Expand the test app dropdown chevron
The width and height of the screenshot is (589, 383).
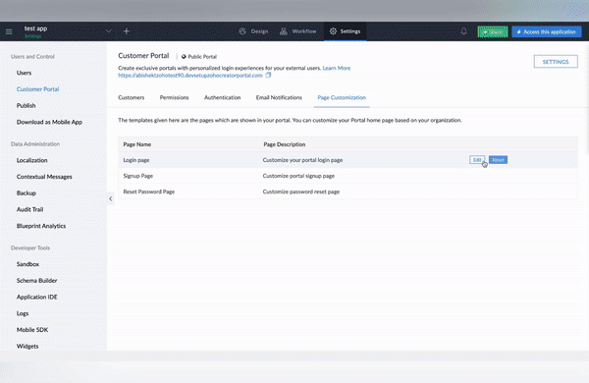pos(109,30)
